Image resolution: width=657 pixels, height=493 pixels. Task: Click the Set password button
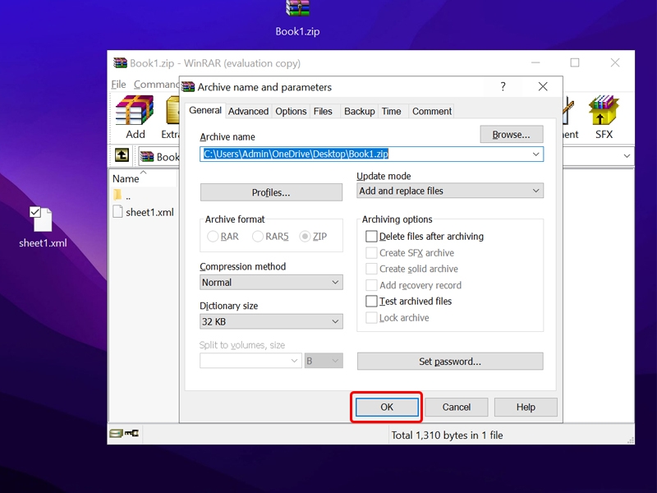[x=450, y=362]
